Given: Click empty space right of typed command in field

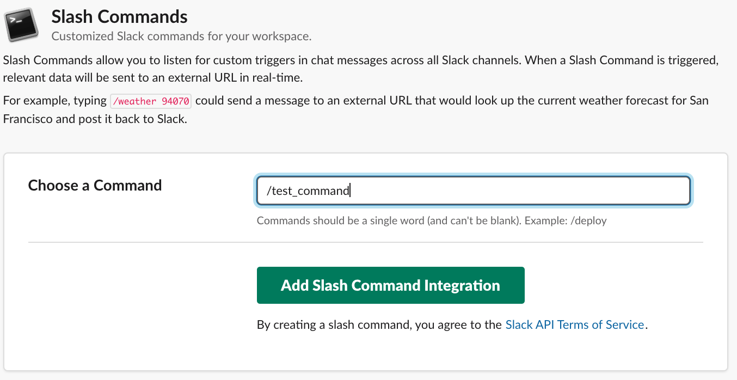Looking at the screenshot, I should click(x=517, y=191).
